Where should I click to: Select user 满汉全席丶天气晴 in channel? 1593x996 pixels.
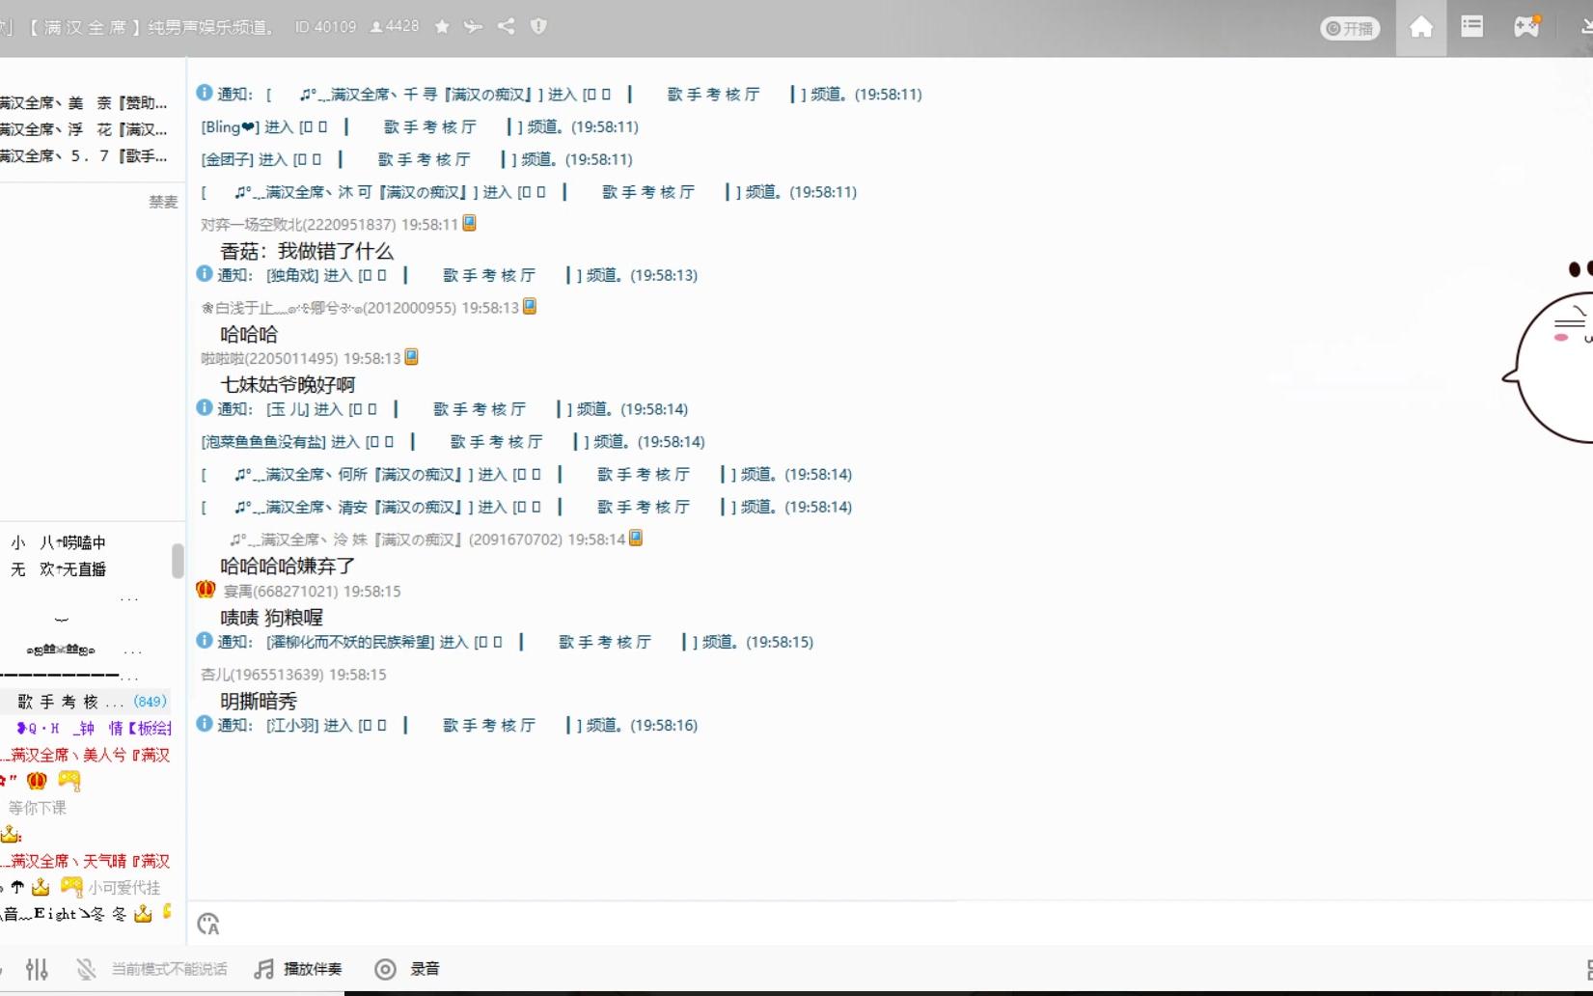click(x=87, y=861)
